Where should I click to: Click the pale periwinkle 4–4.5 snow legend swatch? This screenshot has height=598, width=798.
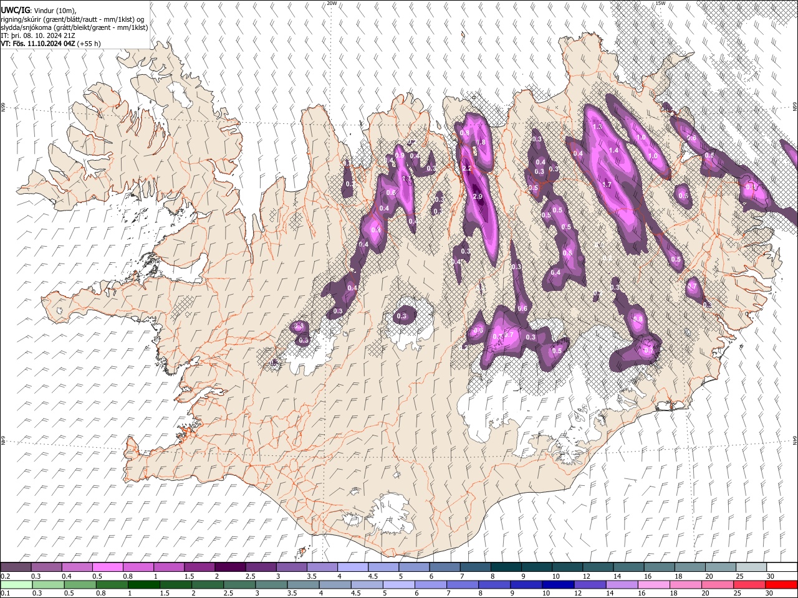tap(352, 567)
